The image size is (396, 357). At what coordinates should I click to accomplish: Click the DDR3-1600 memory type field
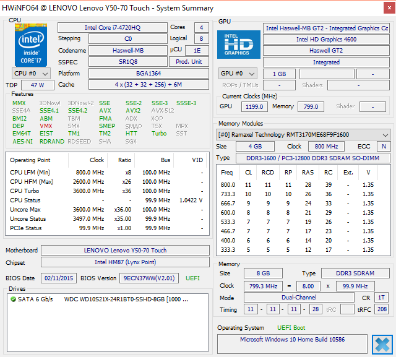click(x=312, y=158)
